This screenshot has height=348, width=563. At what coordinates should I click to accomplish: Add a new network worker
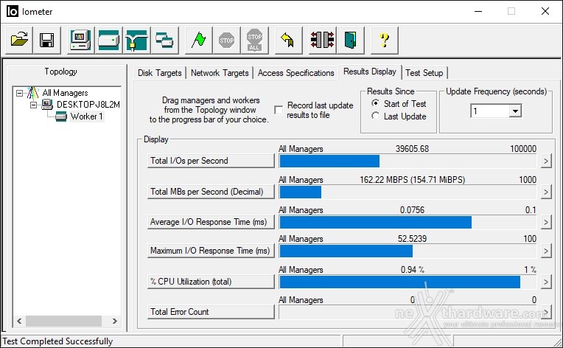pyautogui.click(x=136, y=40)
